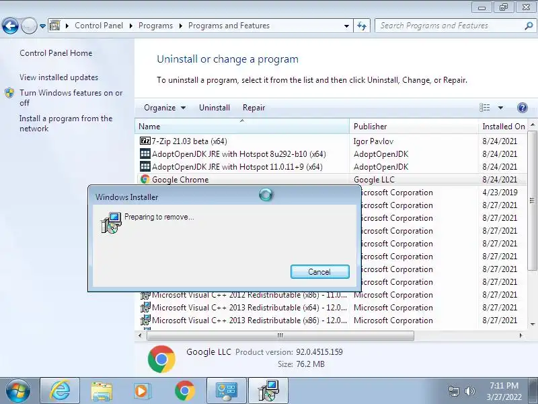Select AdoptOpenJDK JRE 8u292-b10 row
The image size is (538, 404).
pyautogui.click(x=331, y=154)
